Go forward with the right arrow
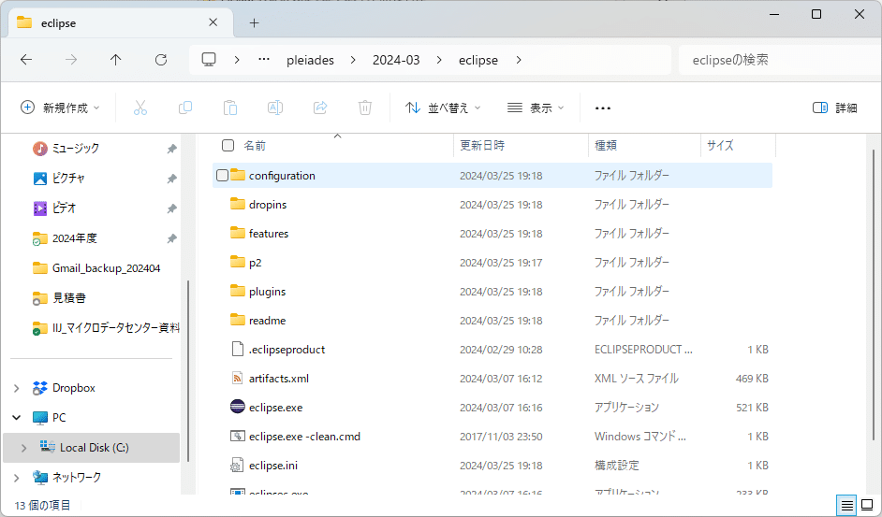 [71, 60]
